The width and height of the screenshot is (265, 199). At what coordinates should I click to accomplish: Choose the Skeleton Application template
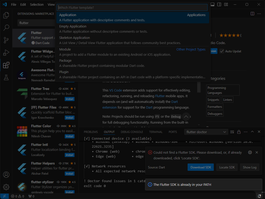point(133,40)
